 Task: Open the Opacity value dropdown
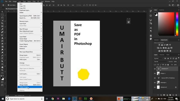178,62
